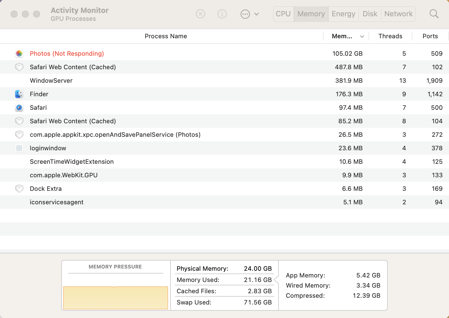This screenshot has height=318, width=449.
Task: Click the ellipsis More actions icon
Action: [x=245, y=14]
